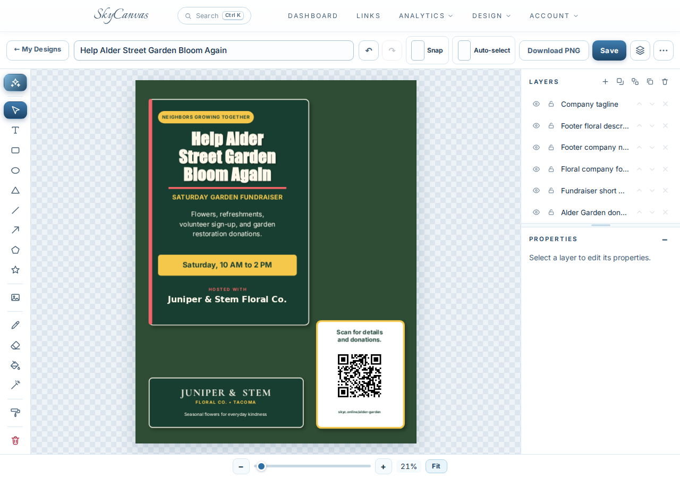Image resolution: width=680 pixels, height=478 pixels.
Task: Add a new layer with plus icon
Action: [x=605, y=82]
